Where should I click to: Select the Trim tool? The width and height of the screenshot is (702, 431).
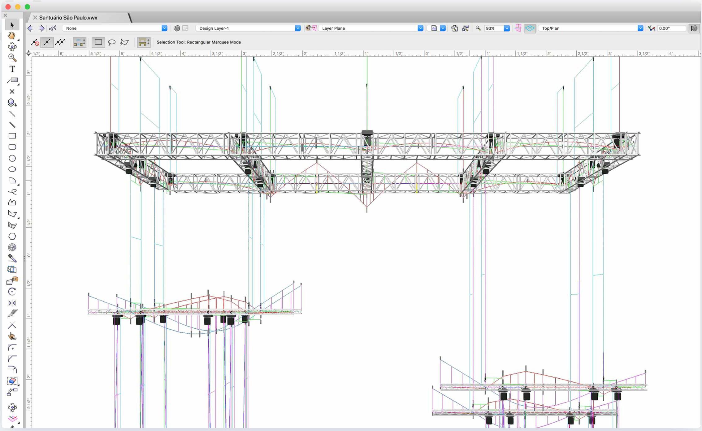12,325
